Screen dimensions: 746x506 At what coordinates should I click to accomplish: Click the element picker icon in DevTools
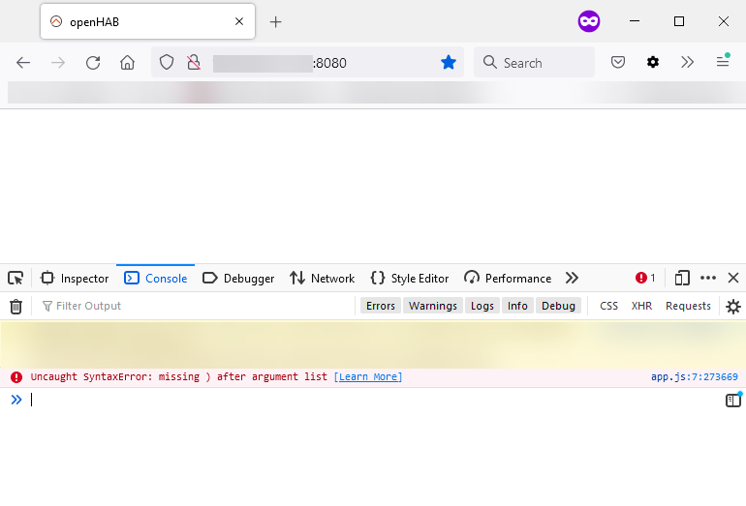pyautogui.click(x=16, y=278)
